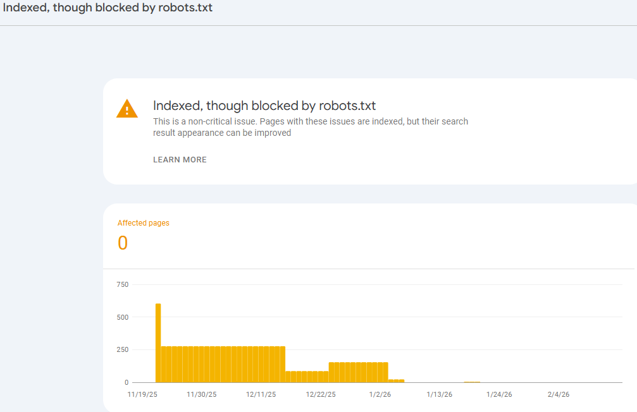This screenshot has width=637, height=412.
Task: Click the non-critical issue description text
Action: pos(311,127)
